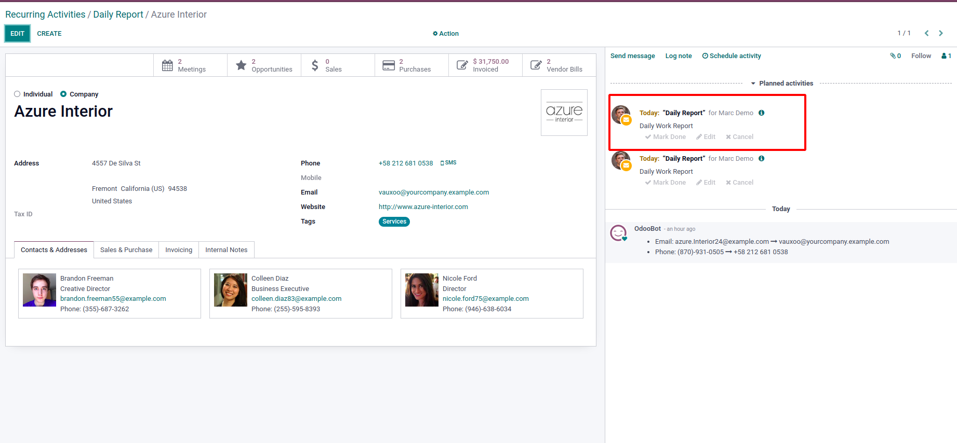Open Nicole Ford's contact photo
The image size is (957, 443).
422,290
